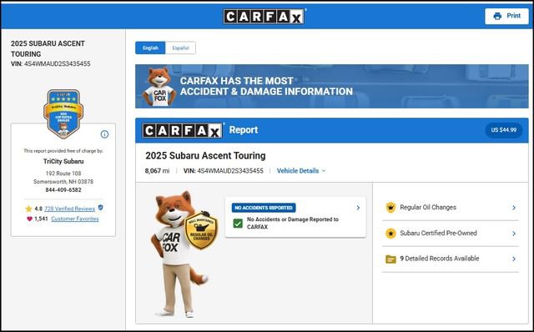Screen dimensions: 534x332
Task: Click the green checkmark for No Accidents
Action: click(238, 224)
